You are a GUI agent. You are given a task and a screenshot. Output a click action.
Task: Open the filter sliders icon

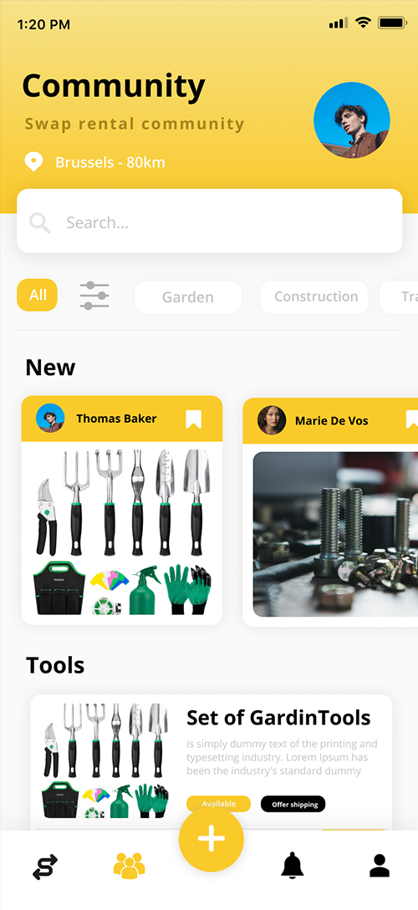(x=94, y=296)
